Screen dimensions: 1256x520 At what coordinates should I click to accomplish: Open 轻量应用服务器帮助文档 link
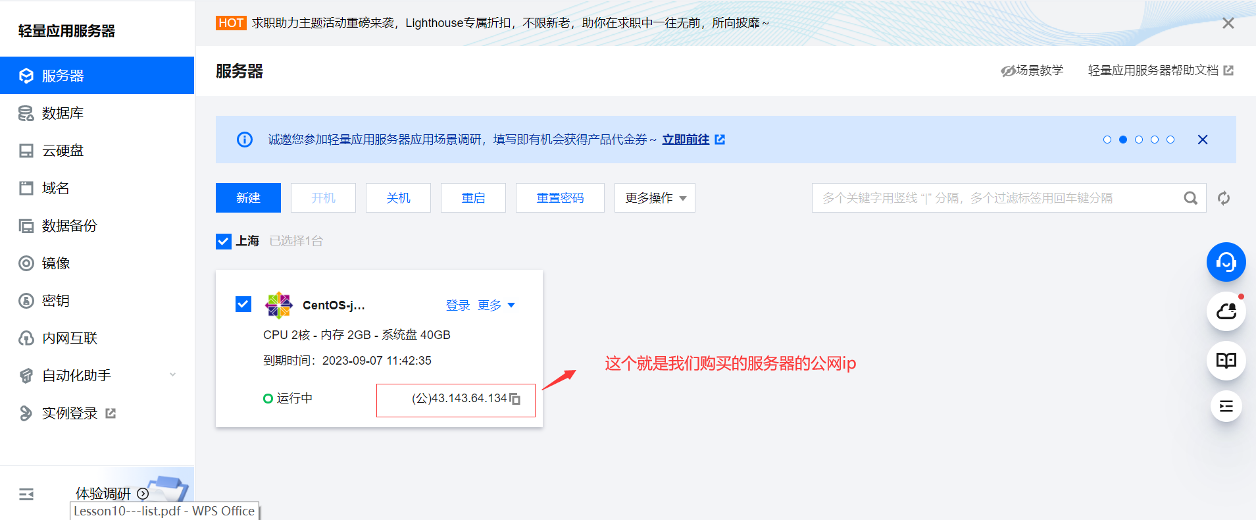coord(1161,70)
